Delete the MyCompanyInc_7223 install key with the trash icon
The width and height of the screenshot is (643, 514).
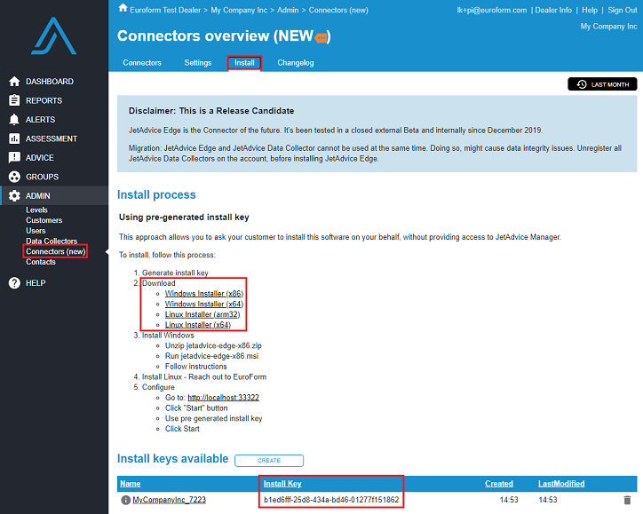coord(627,500)
